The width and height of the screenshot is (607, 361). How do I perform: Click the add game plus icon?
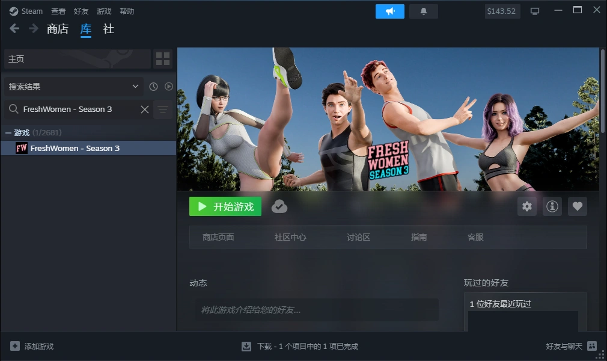[14, 346]
